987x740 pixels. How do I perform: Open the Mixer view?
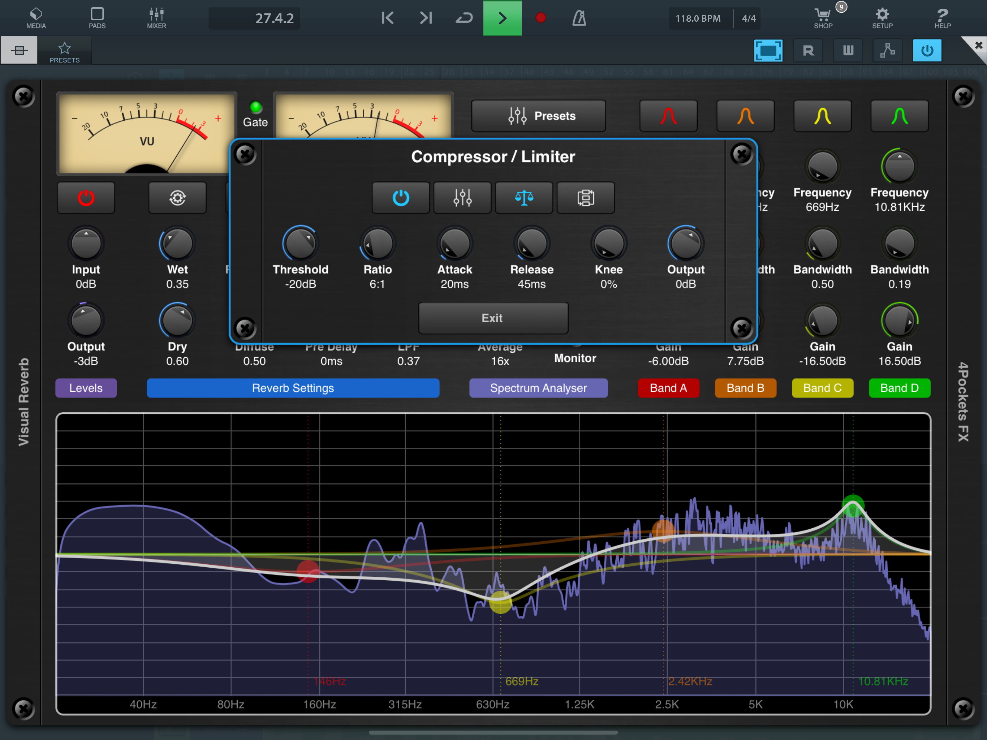[156, 18]
